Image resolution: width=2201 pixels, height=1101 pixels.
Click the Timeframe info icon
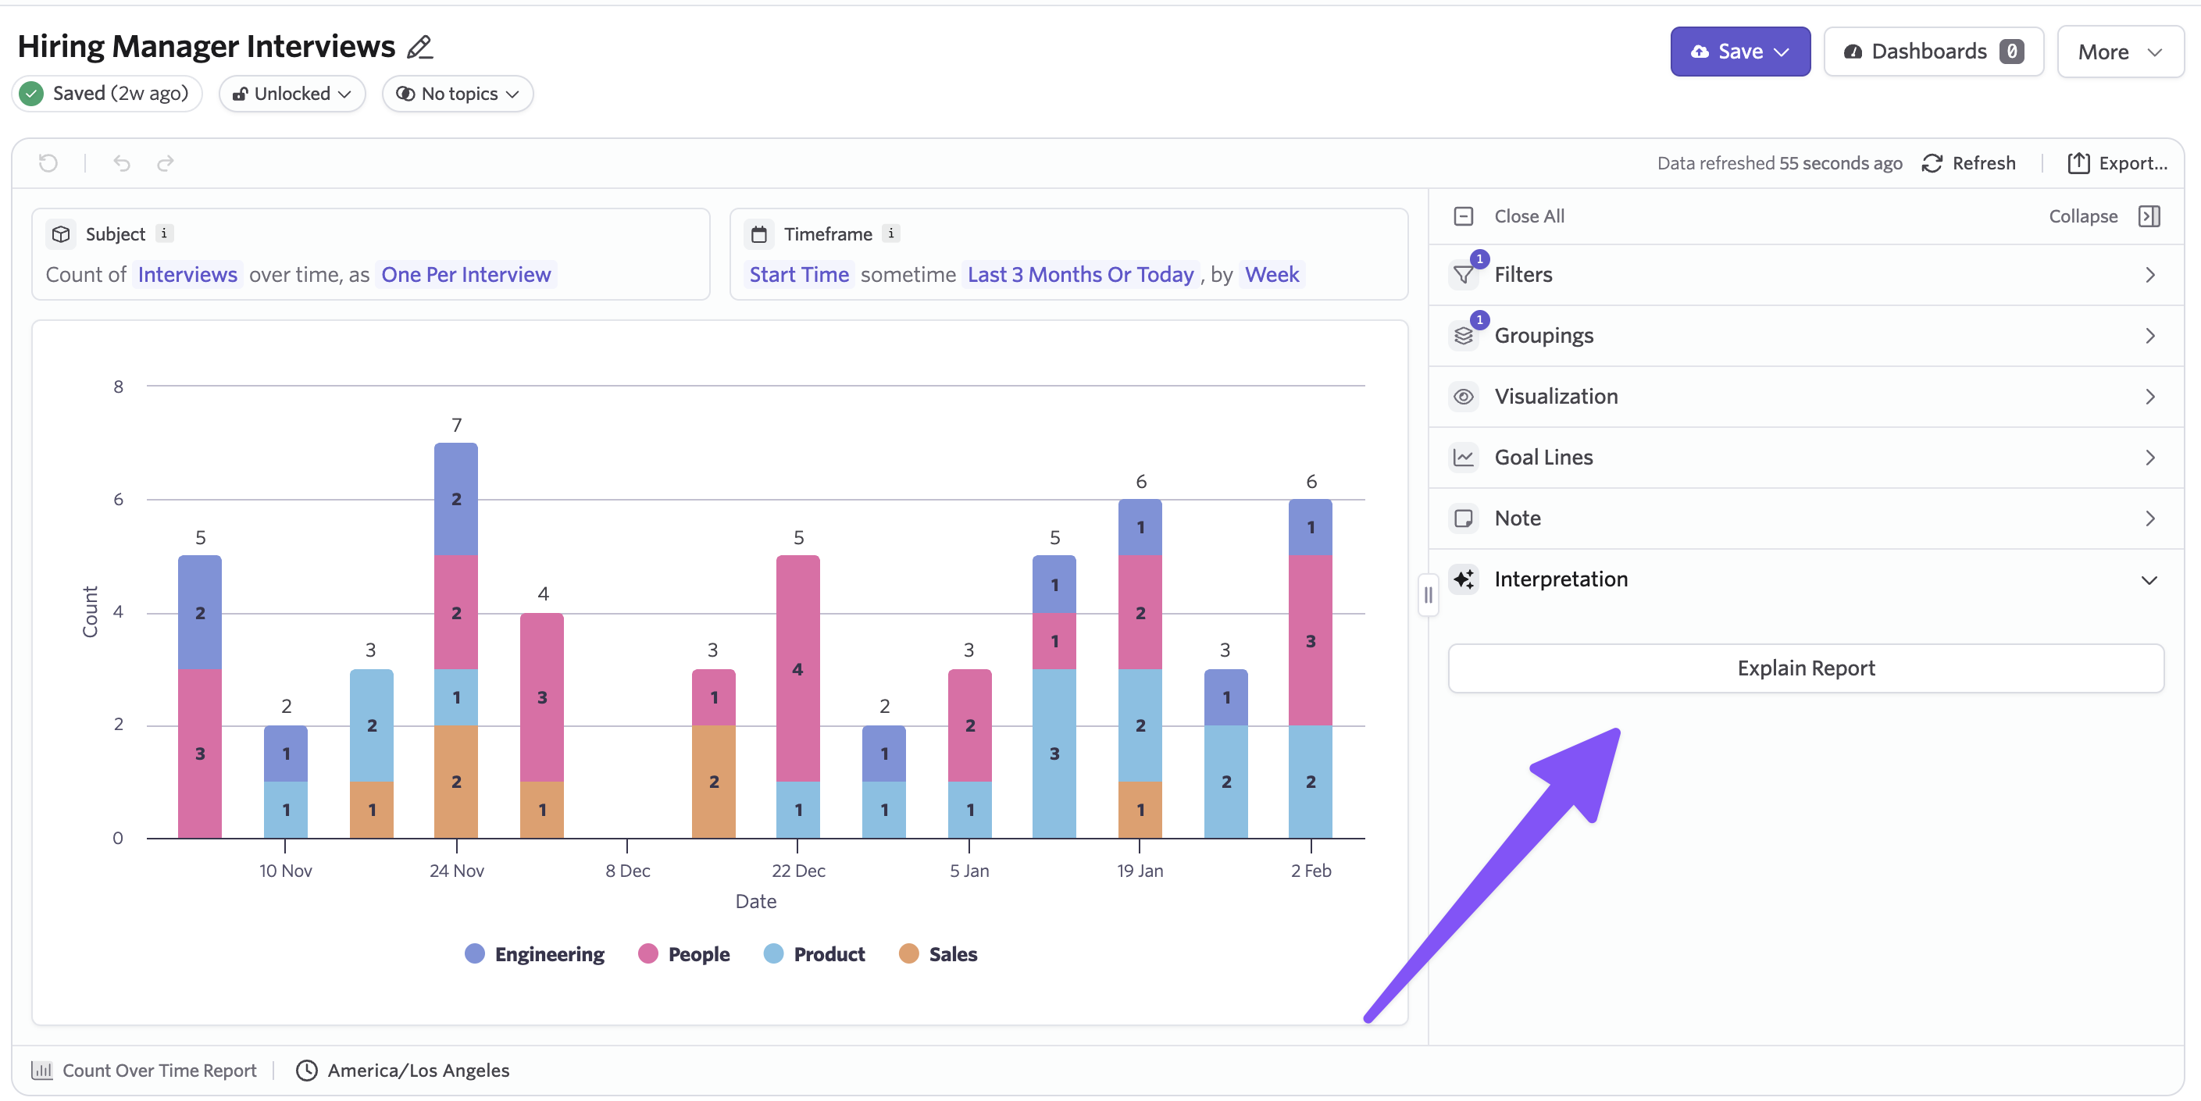[891, 233]
